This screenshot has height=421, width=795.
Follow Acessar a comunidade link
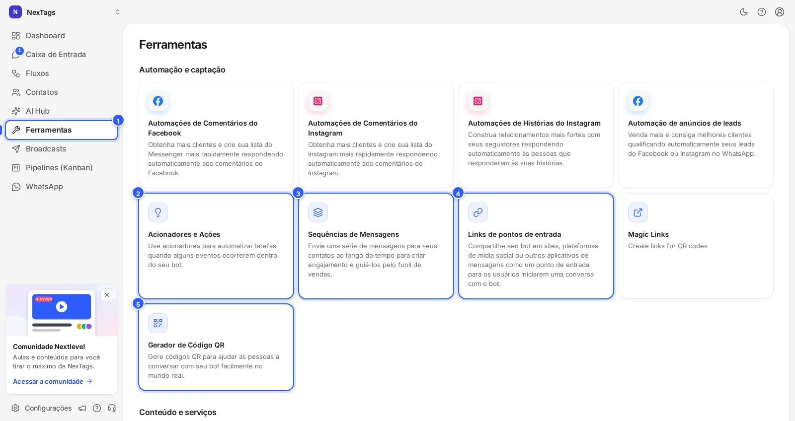53,381
